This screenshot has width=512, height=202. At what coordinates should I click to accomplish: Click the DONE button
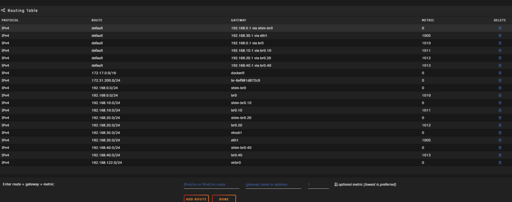point(224,199)
